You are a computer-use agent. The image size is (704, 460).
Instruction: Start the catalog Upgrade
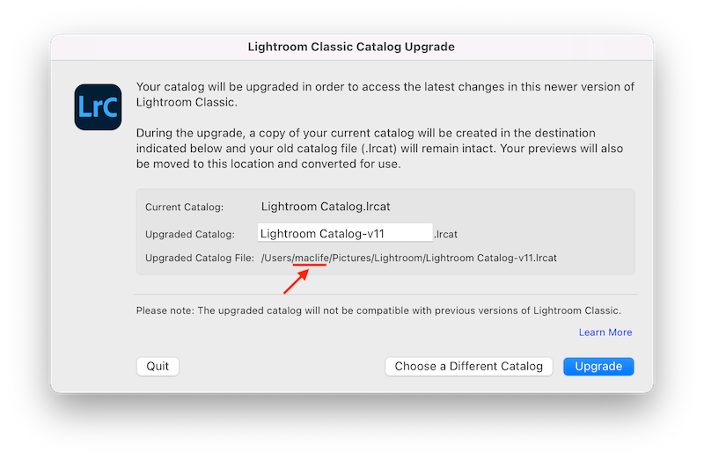(598, 366)
